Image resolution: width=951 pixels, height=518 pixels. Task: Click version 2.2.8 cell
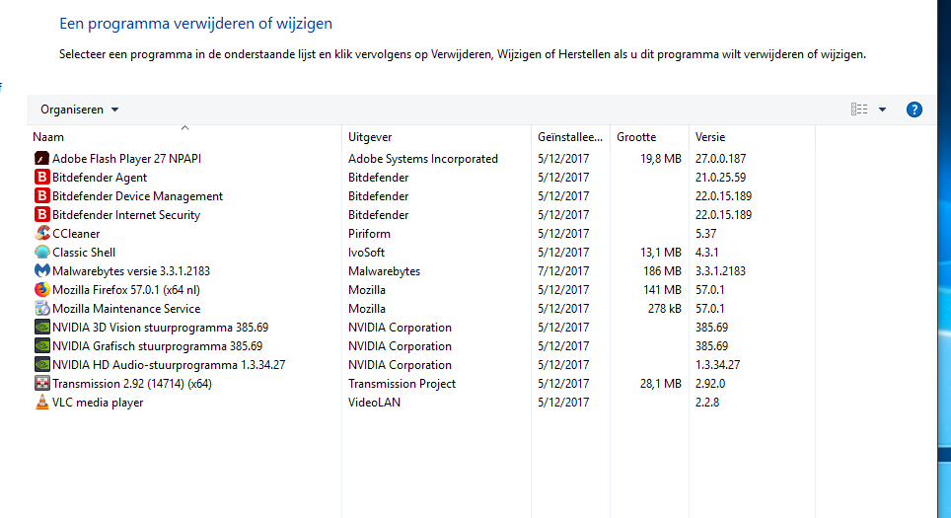tap(707, 404)
